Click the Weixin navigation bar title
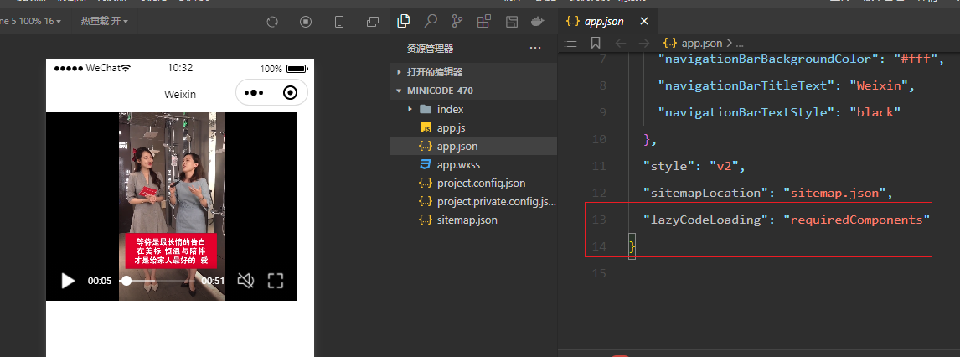The image size is (960, 357). click(180, 95)
